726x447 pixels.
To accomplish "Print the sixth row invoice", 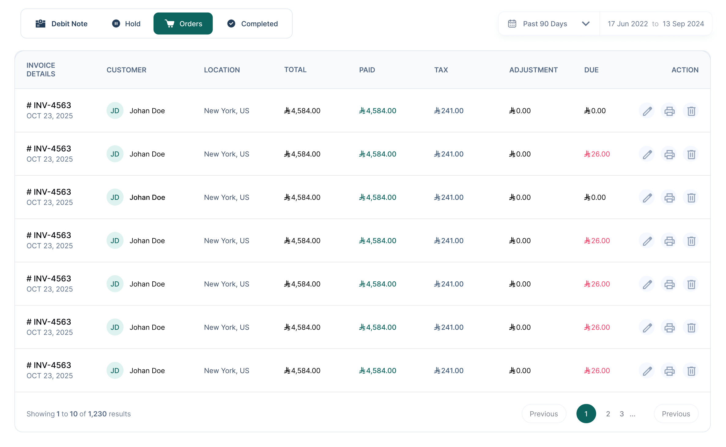I will (669, 328).
